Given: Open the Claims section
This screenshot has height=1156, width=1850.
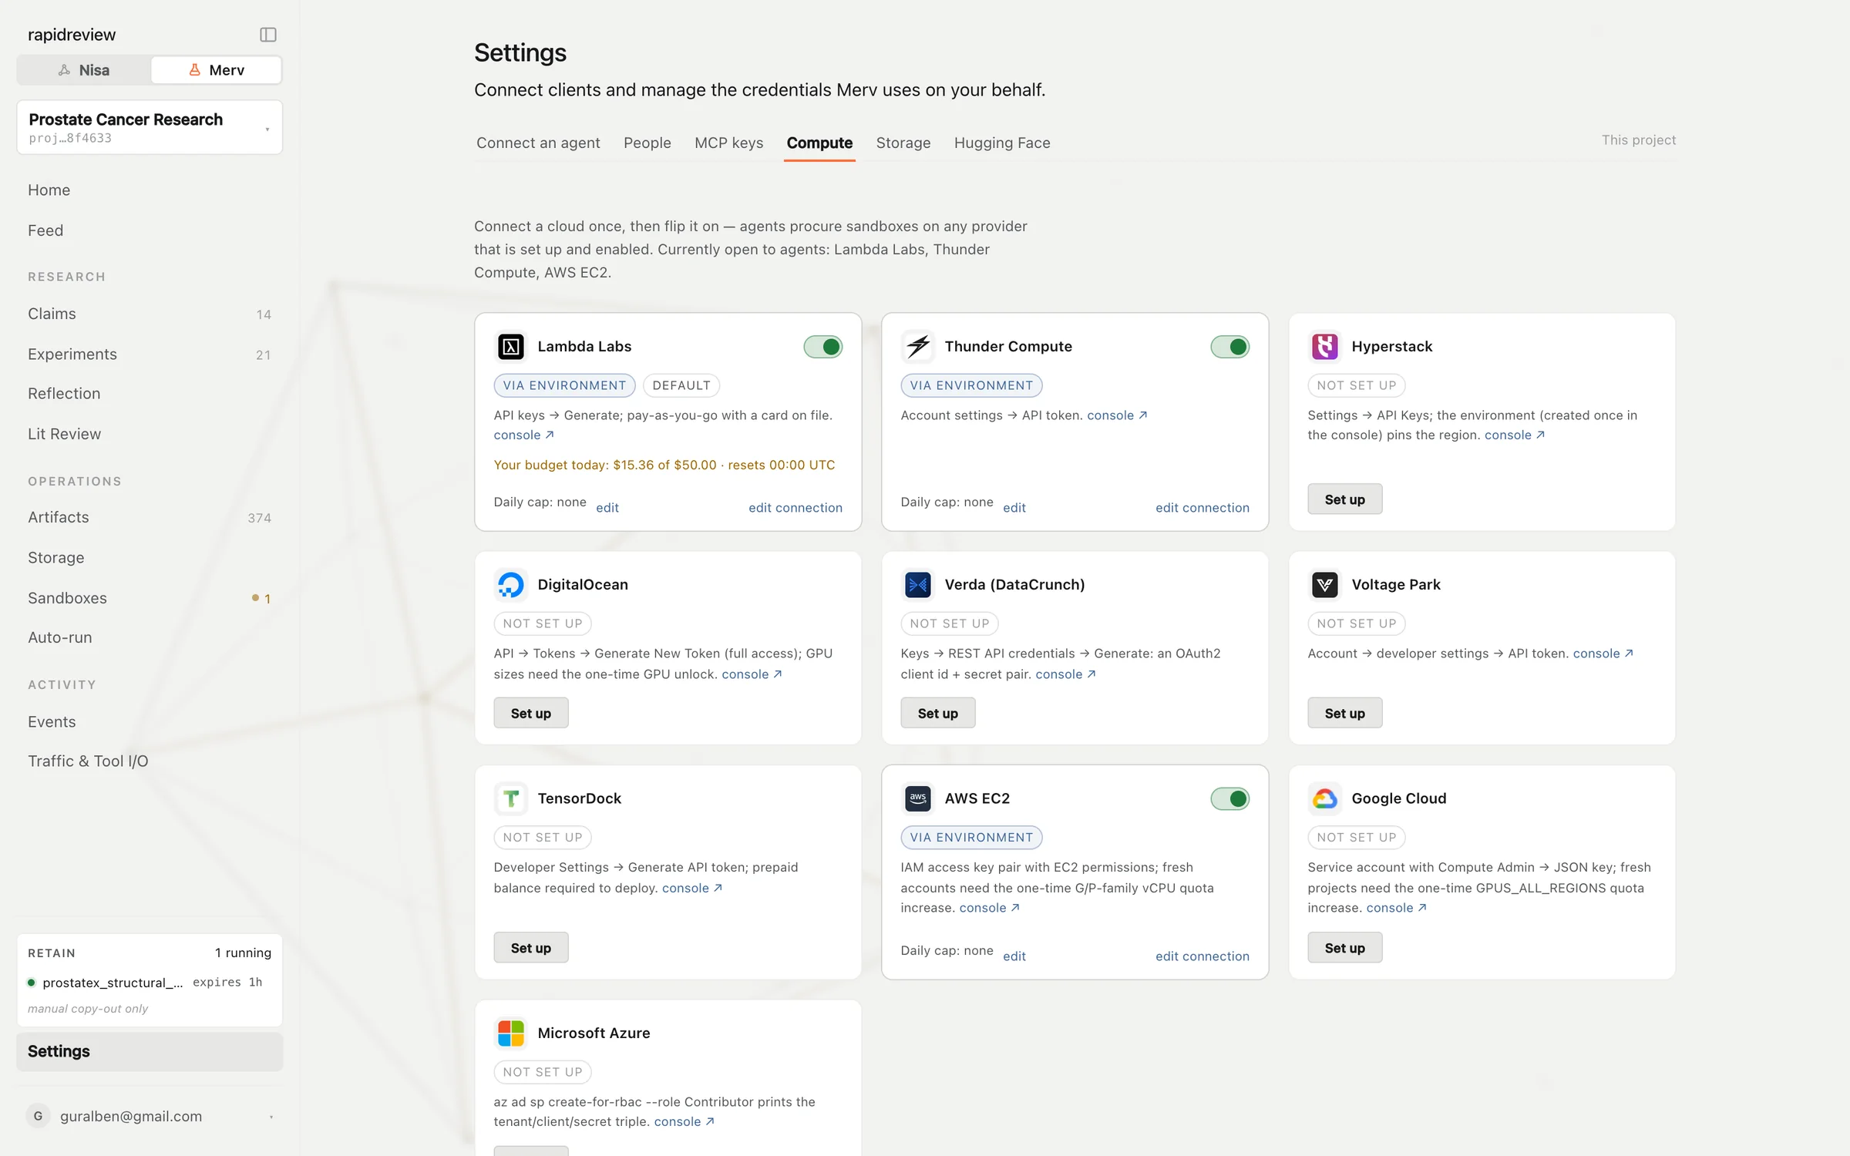Looking at the screenshot, I should pyautogui.click(x=150, y=314).
